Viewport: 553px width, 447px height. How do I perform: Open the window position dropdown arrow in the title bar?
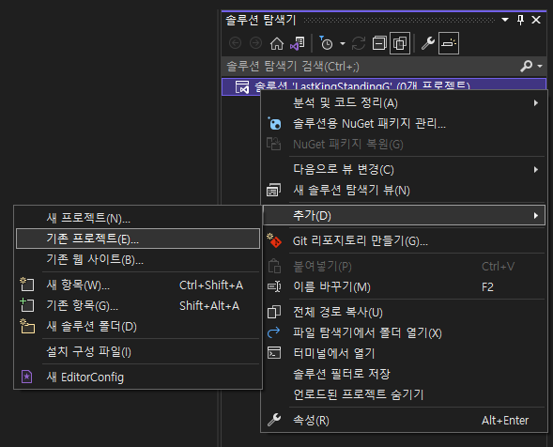tap(505, 20)
